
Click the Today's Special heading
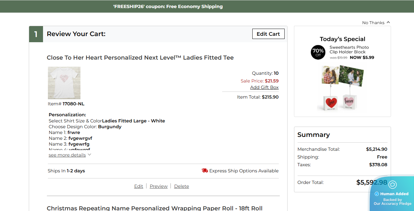[342, 39]
